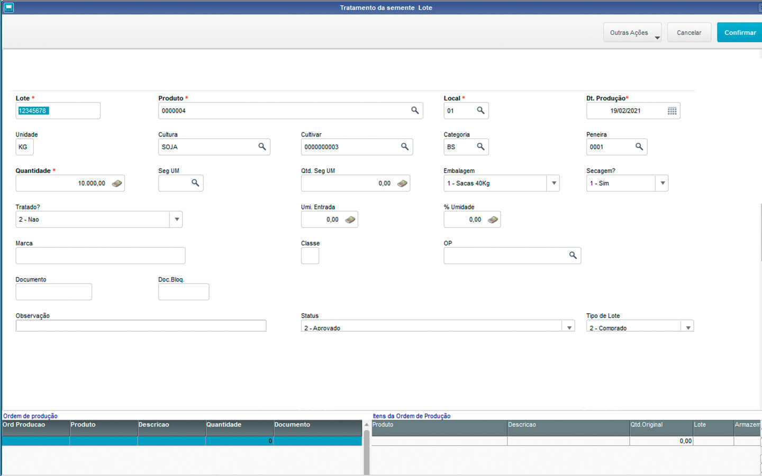Click the Quantidade calculator icon
Screen dimensions: 762x476
coord(117,184)
